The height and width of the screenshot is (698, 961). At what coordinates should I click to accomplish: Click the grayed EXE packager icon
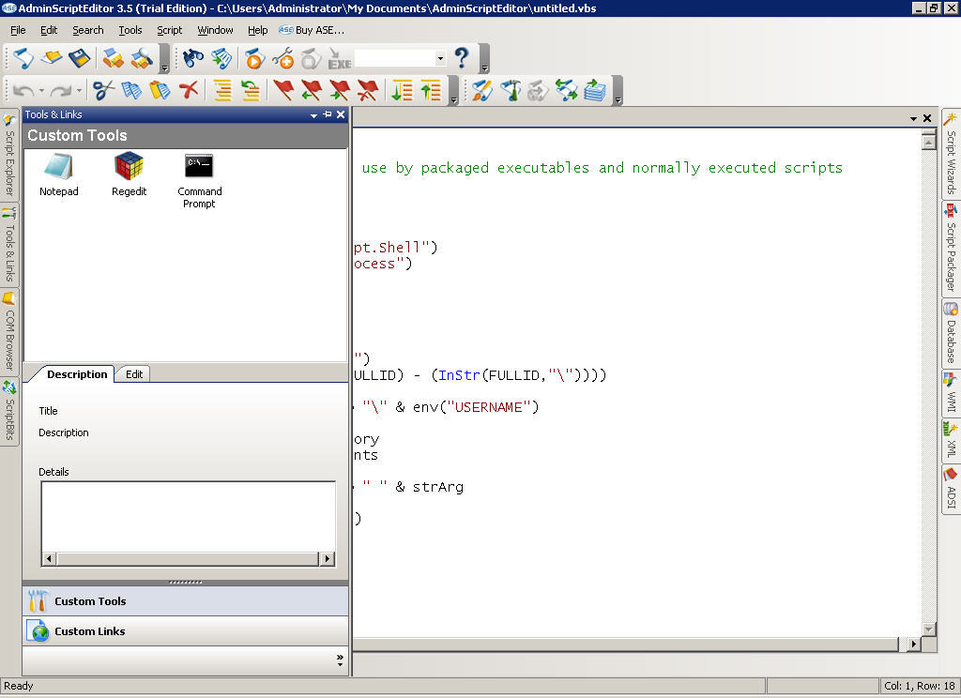339,59
